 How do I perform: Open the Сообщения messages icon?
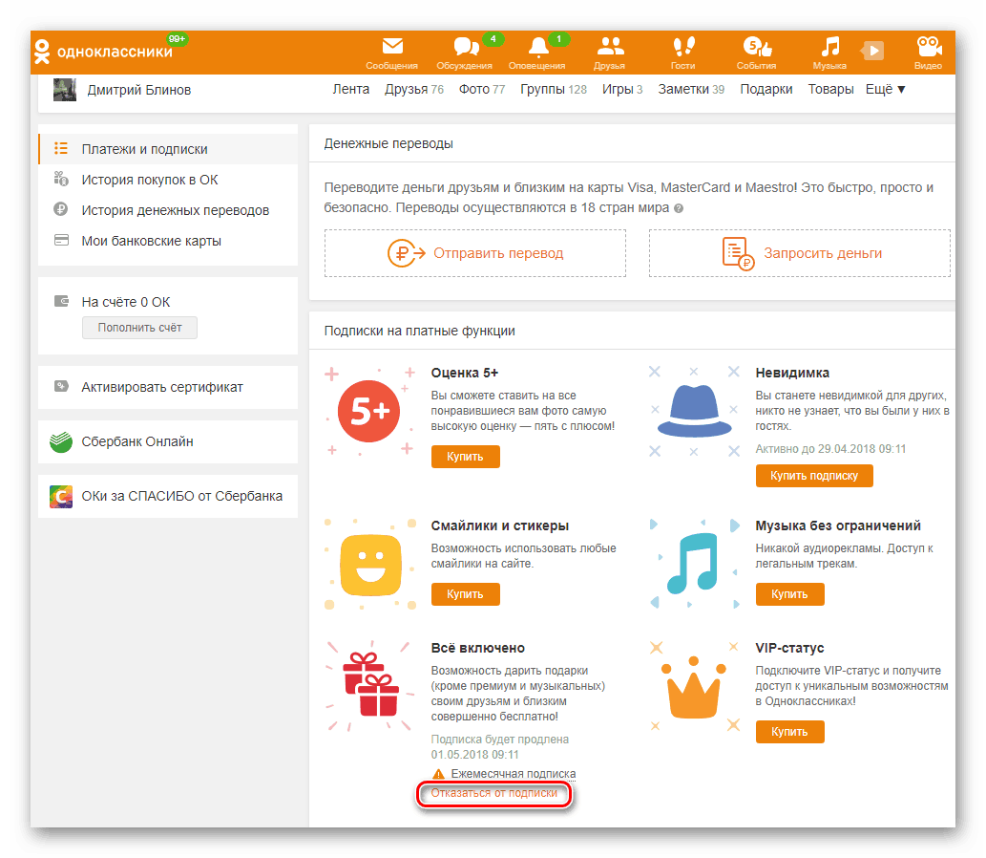click(x=392, y=48)
